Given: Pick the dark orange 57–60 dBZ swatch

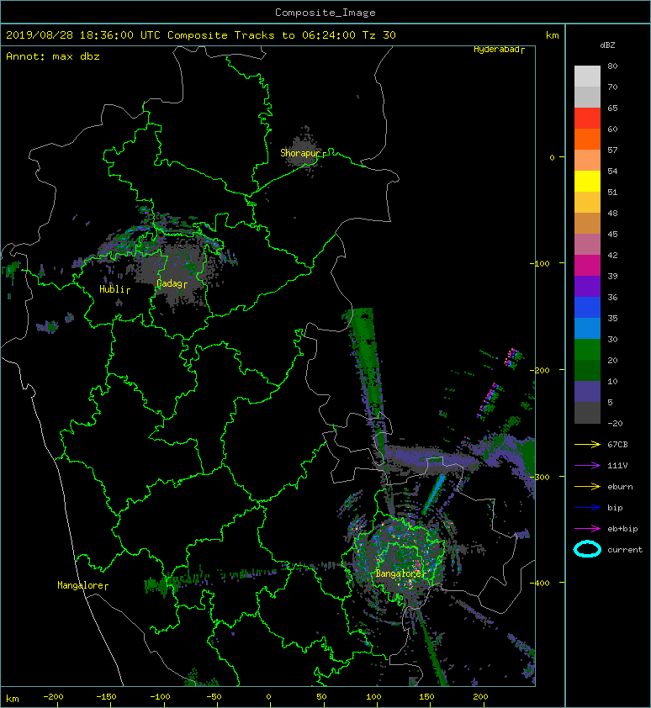Looking at the screenshot, I should point(587,139).
